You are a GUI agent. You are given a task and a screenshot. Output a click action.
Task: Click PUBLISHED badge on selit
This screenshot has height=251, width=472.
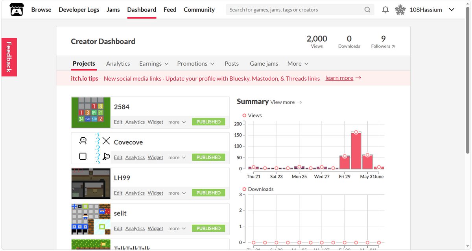[x=208, y=228]
